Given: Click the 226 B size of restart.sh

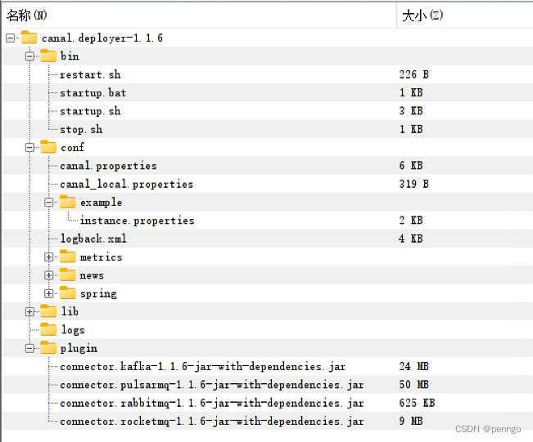Looking at the screenshot, I should [414, 74].
